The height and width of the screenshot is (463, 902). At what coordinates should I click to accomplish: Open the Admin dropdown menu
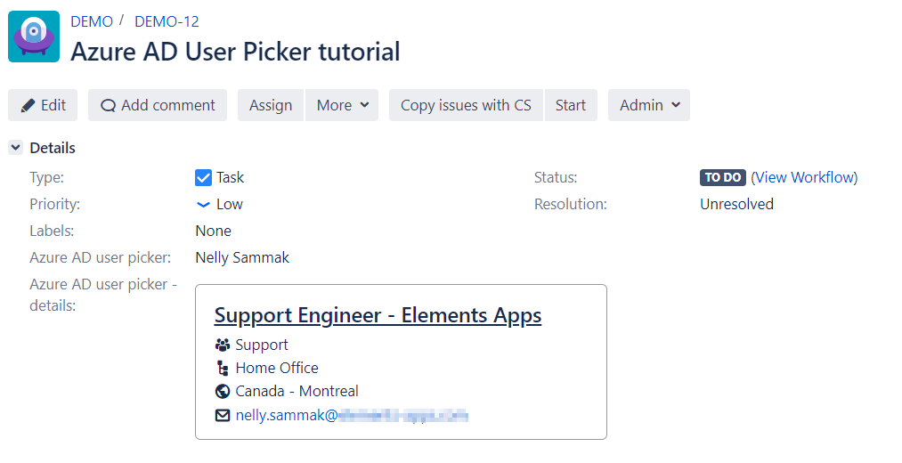click(649, 105)
